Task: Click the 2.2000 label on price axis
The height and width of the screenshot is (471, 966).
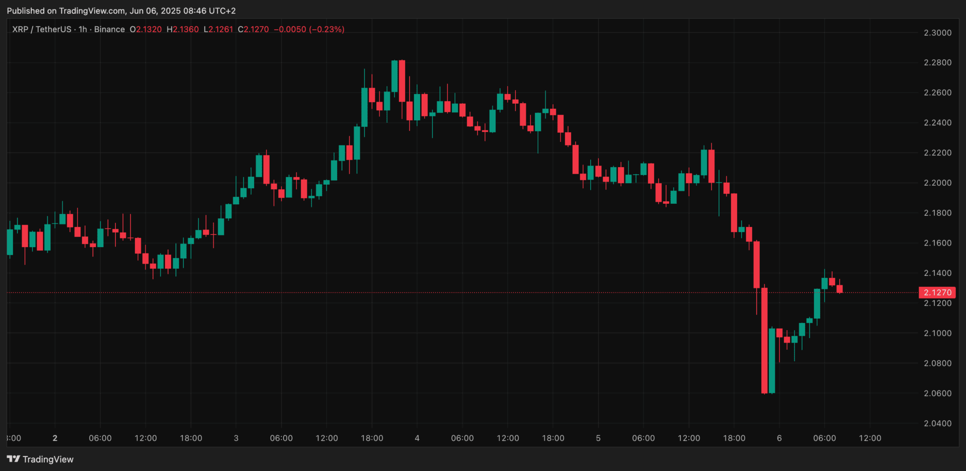Action: 937,183
